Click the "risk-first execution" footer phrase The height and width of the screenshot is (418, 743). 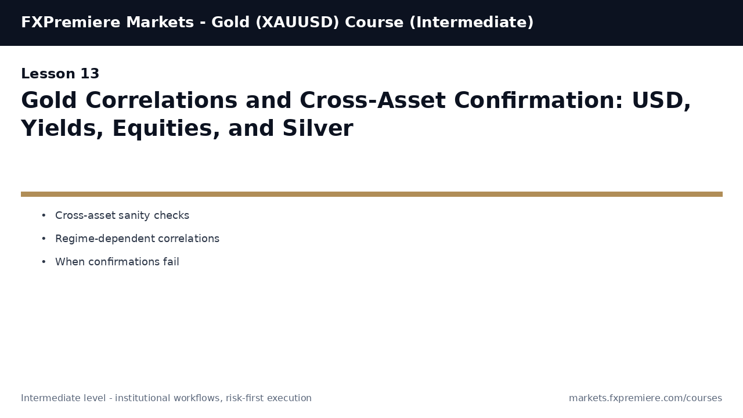pyautogui.click(x=269, y=398)
